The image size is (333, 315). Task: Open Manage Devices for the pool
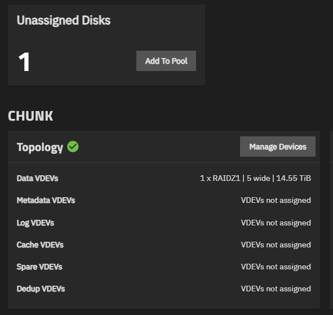[x=278, y=147]
